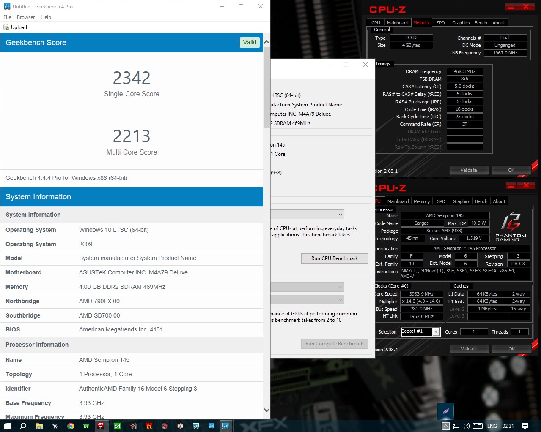The height and width of the screenshot is (432, 541).
Task: Close the dialog behind Geekbench via X
Action: pyautogui.click(x=365, y=65)
